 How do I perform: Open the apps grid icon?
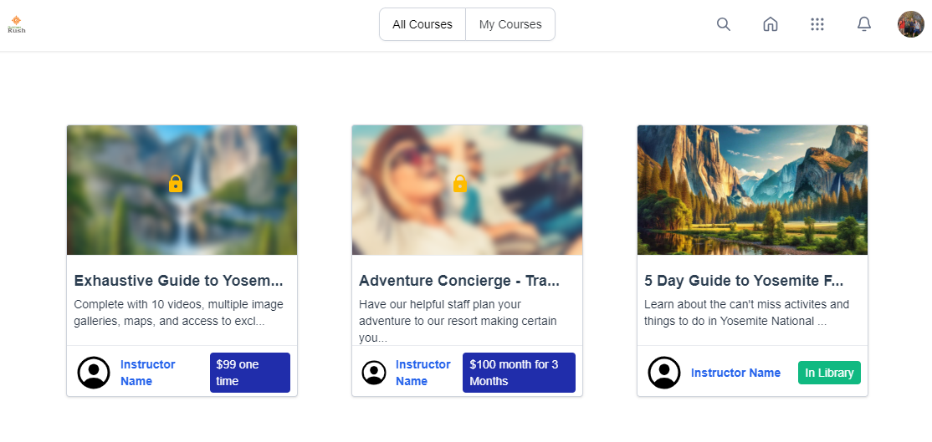(x=817, y=24)
